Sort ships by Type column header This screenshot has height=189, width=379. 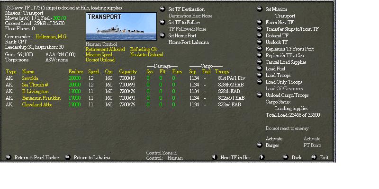pos(11,72)
